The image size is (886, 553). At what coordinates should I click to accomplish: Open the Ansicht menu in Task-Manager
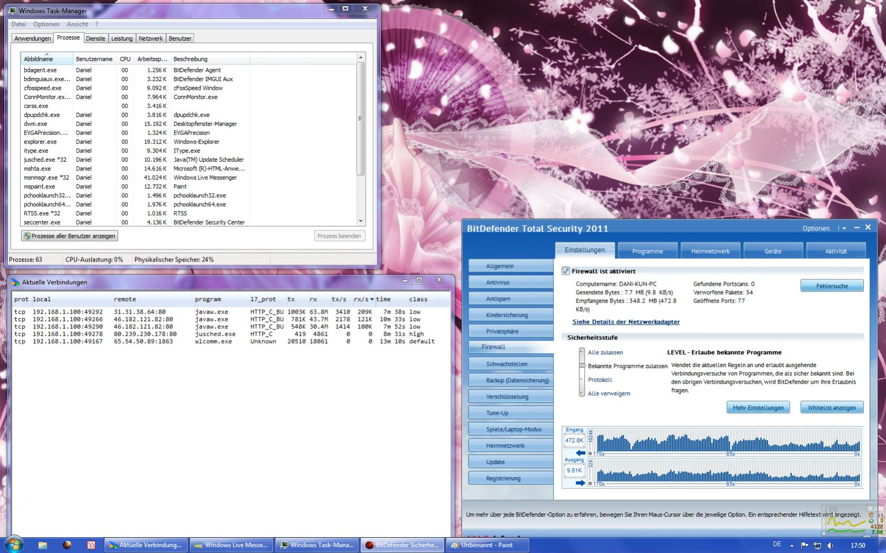78,24
